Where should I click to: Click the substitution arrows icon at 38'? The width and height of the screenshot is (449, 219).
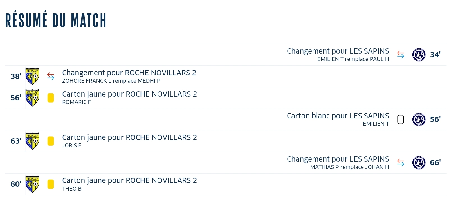[x=51, y=76]
